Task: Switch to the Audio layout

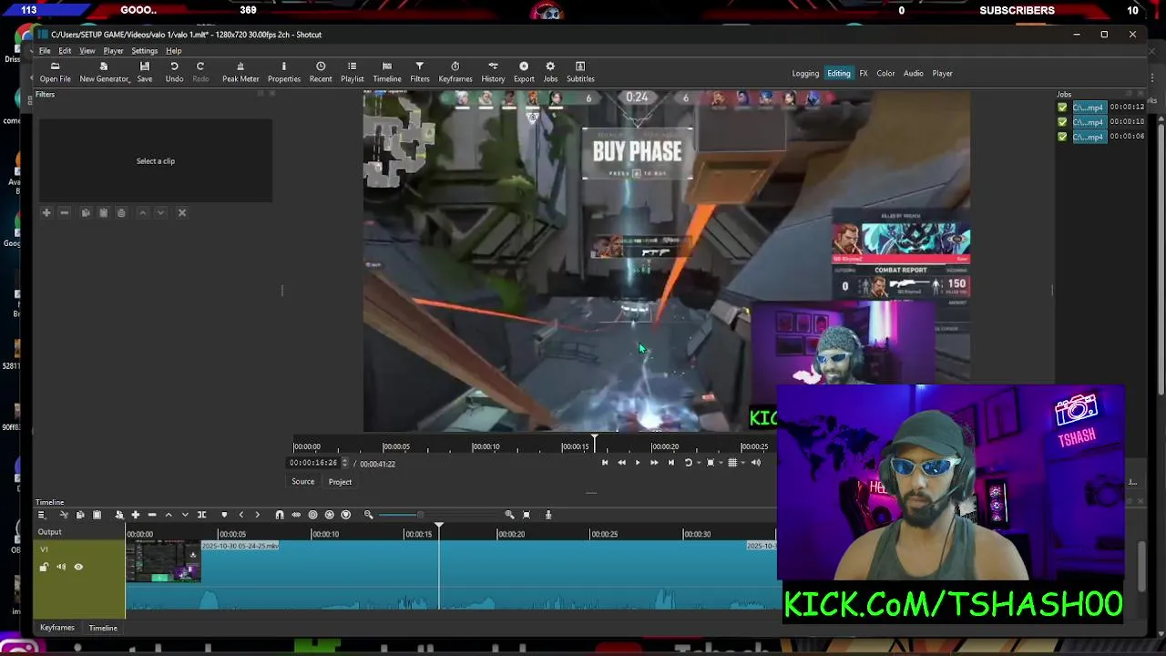Action: [914, 74]
